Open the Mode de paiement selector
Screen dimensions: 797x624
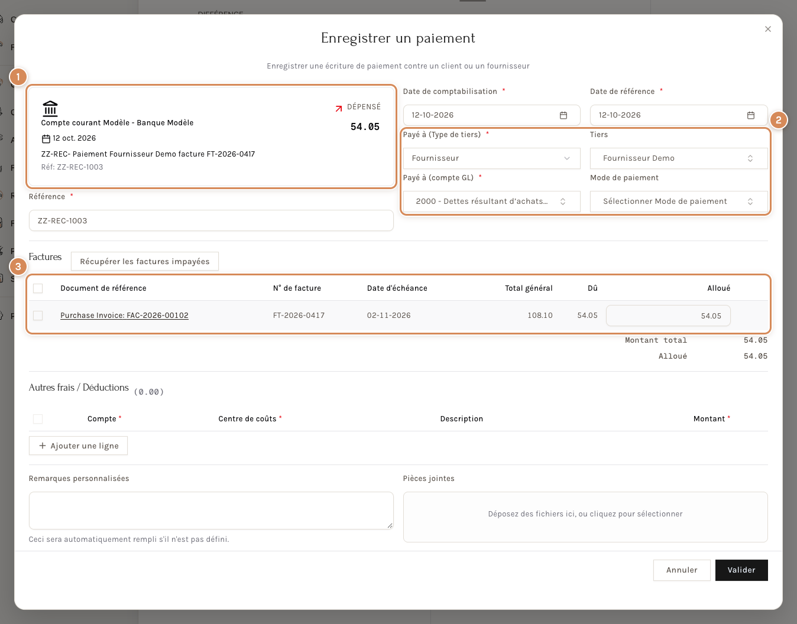pos(679,201)
